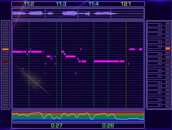The image size is (172, 130).
Task: Click the 0:27 time label
Action: tap(57, 126)
